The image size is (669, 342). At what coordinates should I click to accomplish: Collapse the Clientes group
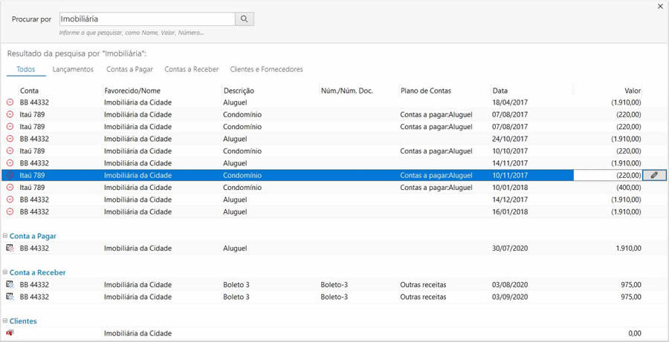5,321
